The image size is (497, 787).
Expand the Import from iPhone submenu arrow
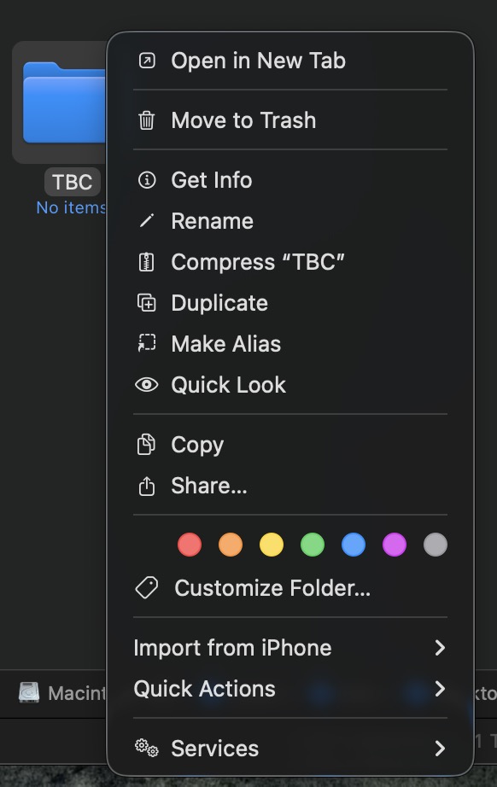[x=440, y=648]
